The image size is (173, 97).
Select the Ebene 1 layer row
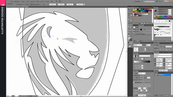coord(163,75)
